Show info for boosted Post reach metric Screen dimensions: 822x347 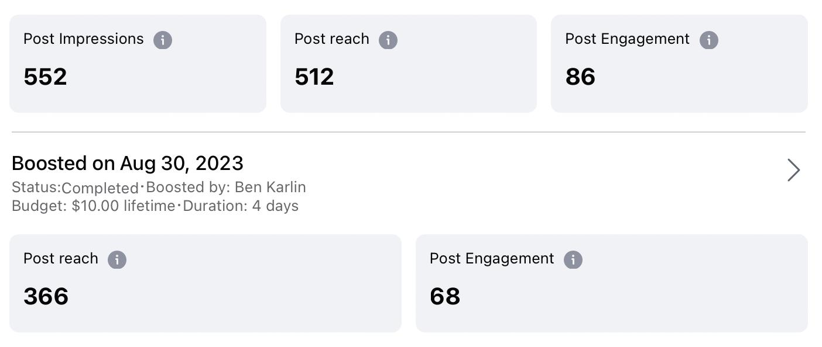(x=117, y=259)
